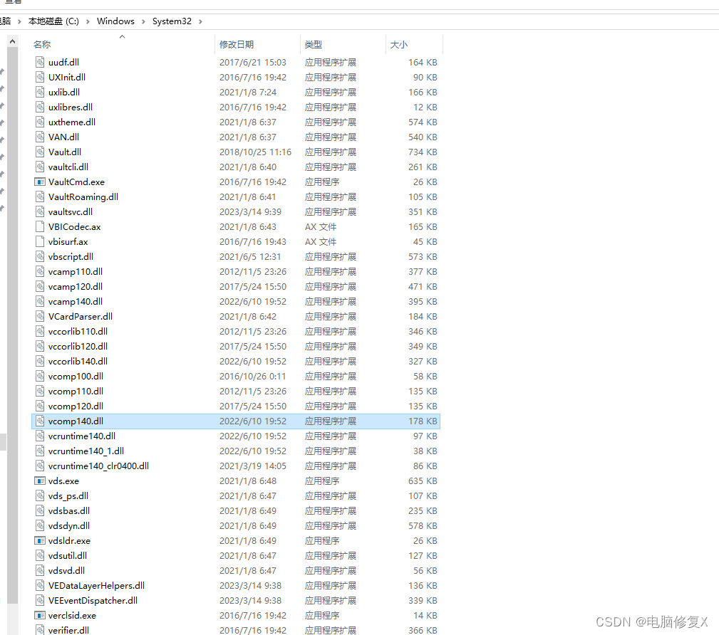Image resolution: width=719 pixels, height=635 pixels.
Task: Select file name vaultcli.dll
Action: [x=68, y=167]
